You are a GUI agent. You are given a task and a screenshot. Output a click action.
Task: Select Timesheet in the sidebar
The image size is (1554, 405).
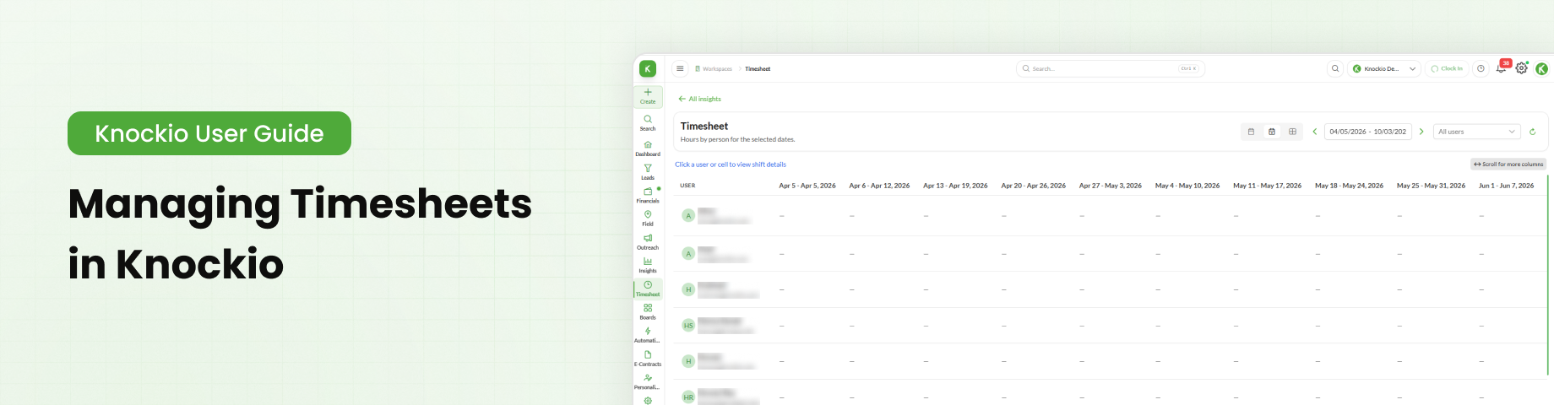coord(648,289)
